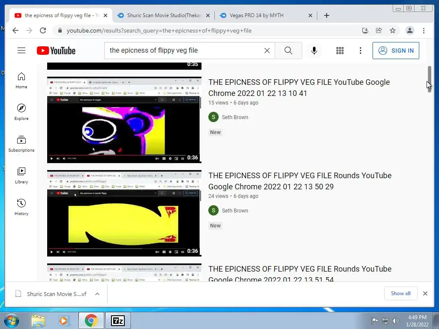This screenshot has height=329, width=439.
Task: Click New badge on 24 views video
Action: click(x=215, y=226)
